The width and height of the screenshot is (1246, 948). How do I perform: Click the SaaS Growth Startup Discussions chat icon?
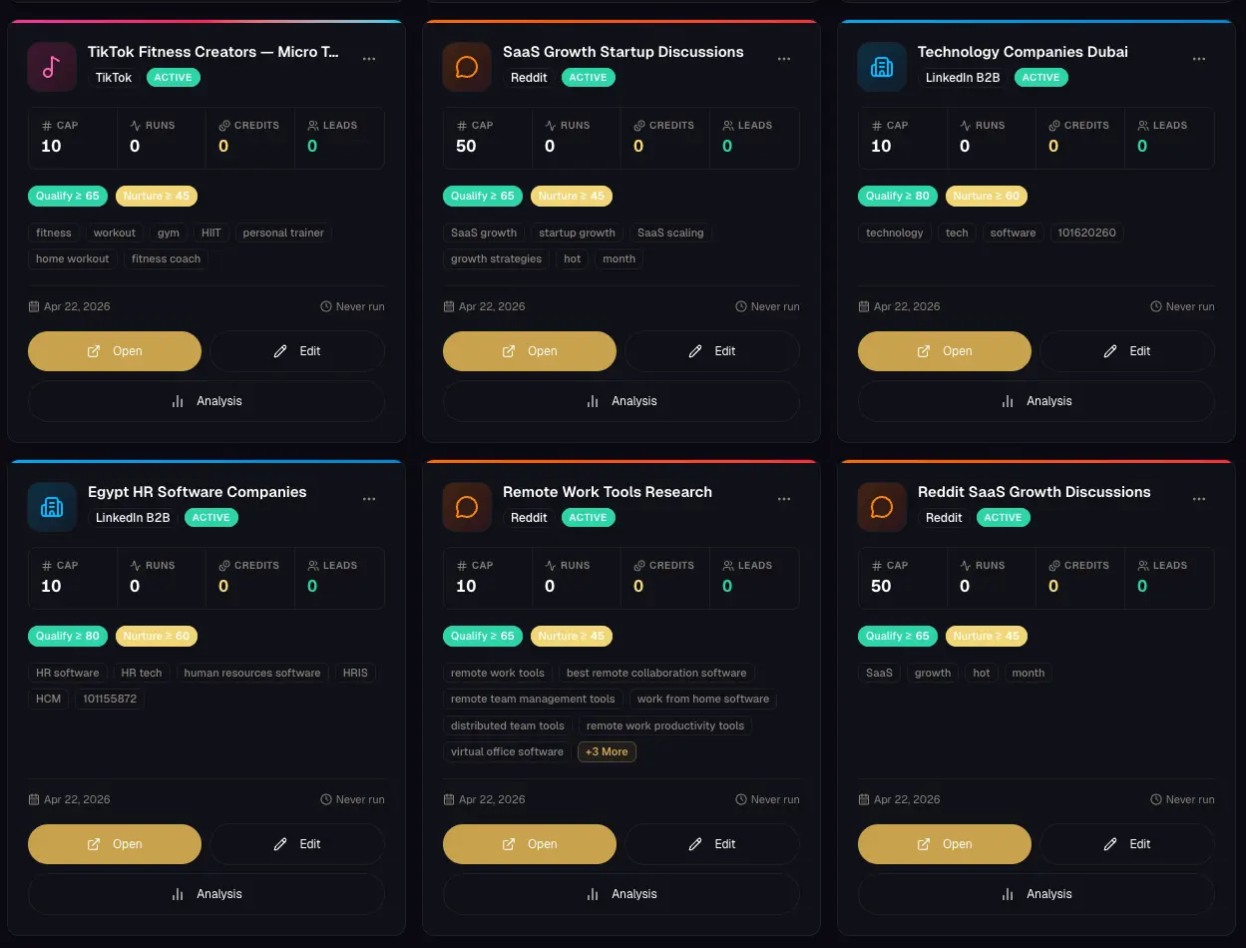pos(467,67)
